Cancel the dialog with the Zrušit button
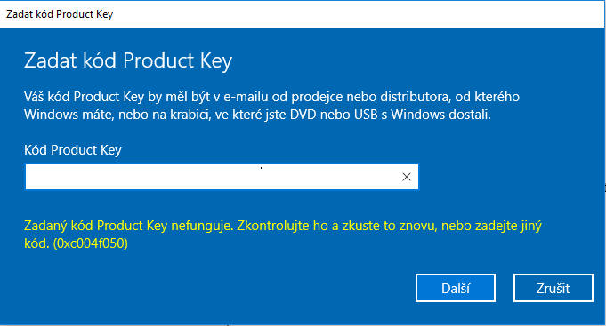The height and width of the screenshot is (326, 606). [x=553, y=288]
